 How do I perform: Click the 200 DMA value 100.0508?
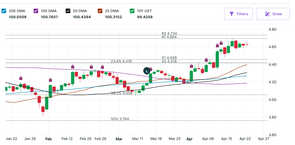point(18,17)
